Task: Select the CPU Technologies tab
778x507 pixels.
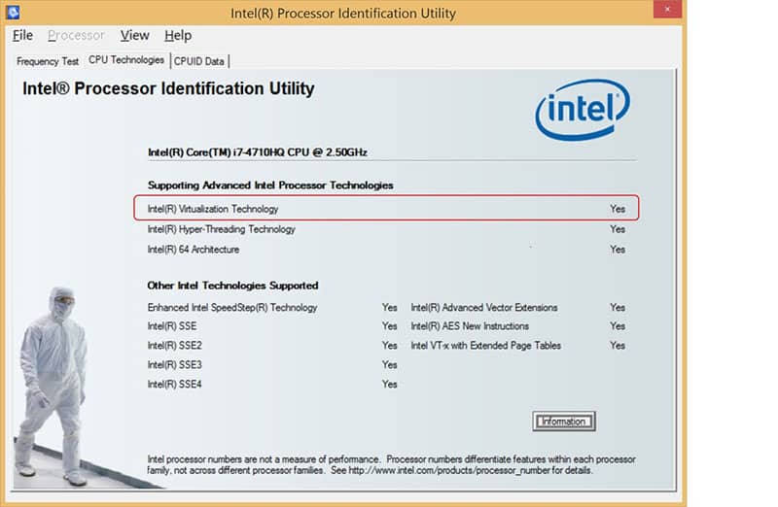Action: pyautogui.click(x=126, y=60)
